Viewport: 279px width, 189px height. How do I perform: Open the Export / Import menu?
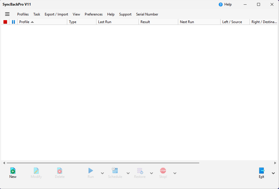tap(56, 14)
